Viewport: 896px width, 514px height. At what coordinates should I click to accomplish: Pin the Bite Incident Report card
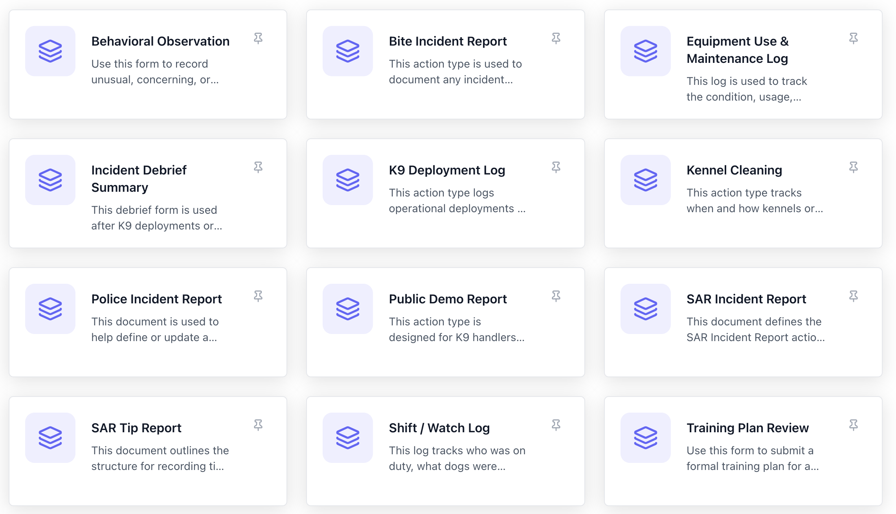coord(556,39)
